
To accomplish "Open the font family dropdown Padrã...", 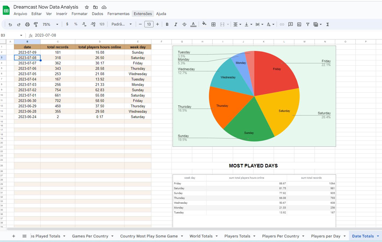I will click(x=122, y=24).
